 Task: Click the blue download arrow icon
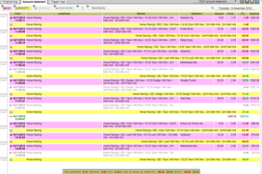[257, 2]
